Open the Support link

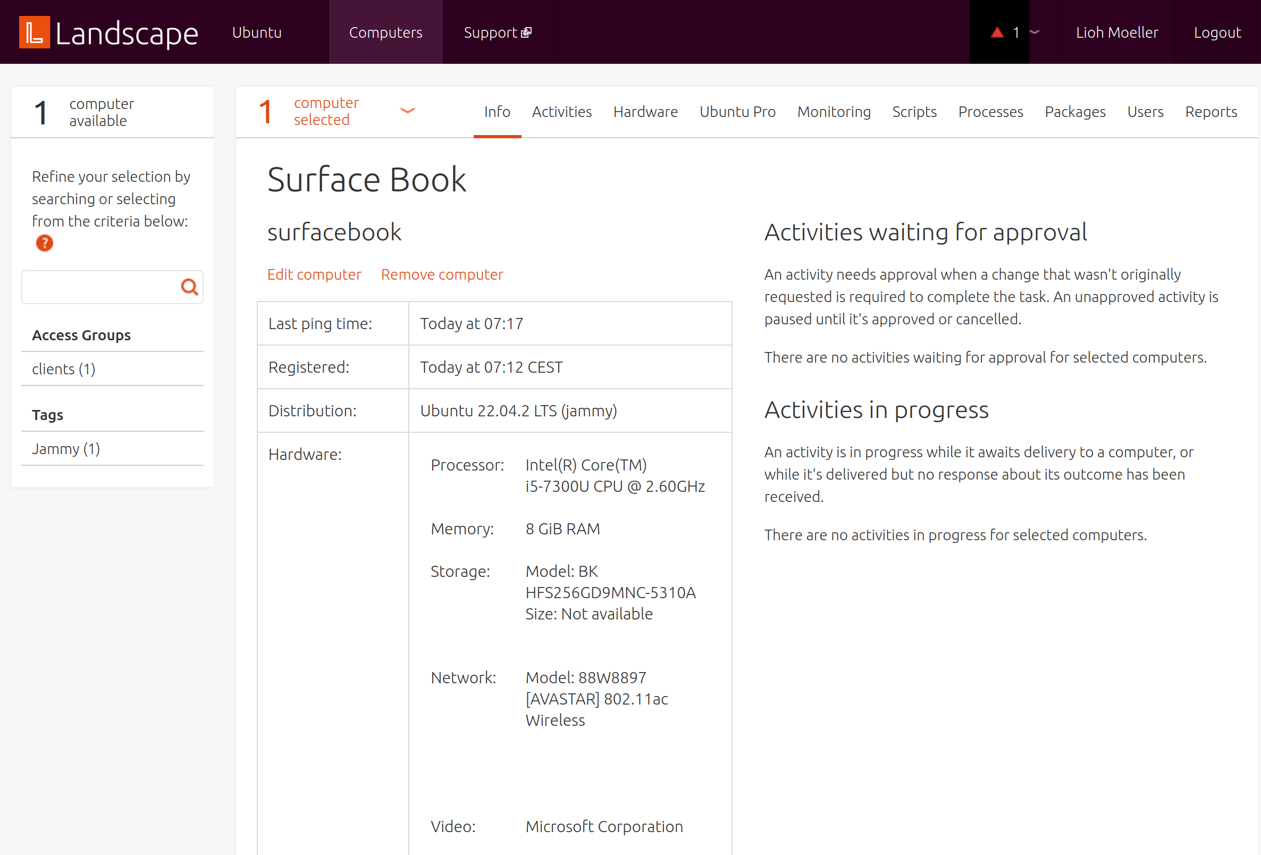pos(497,32)
